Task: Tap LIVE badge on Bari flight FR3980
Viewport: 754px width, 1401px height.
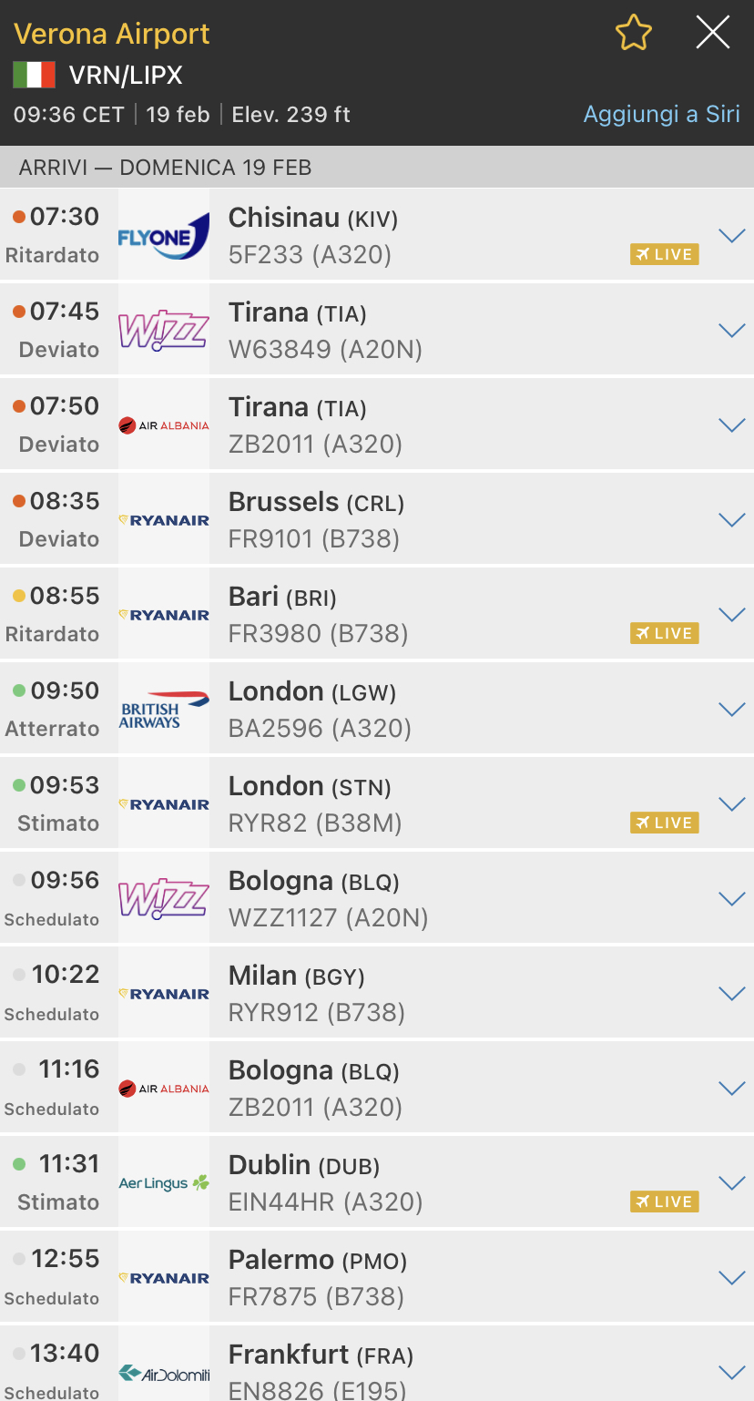Action: click(x=665, y=634)
